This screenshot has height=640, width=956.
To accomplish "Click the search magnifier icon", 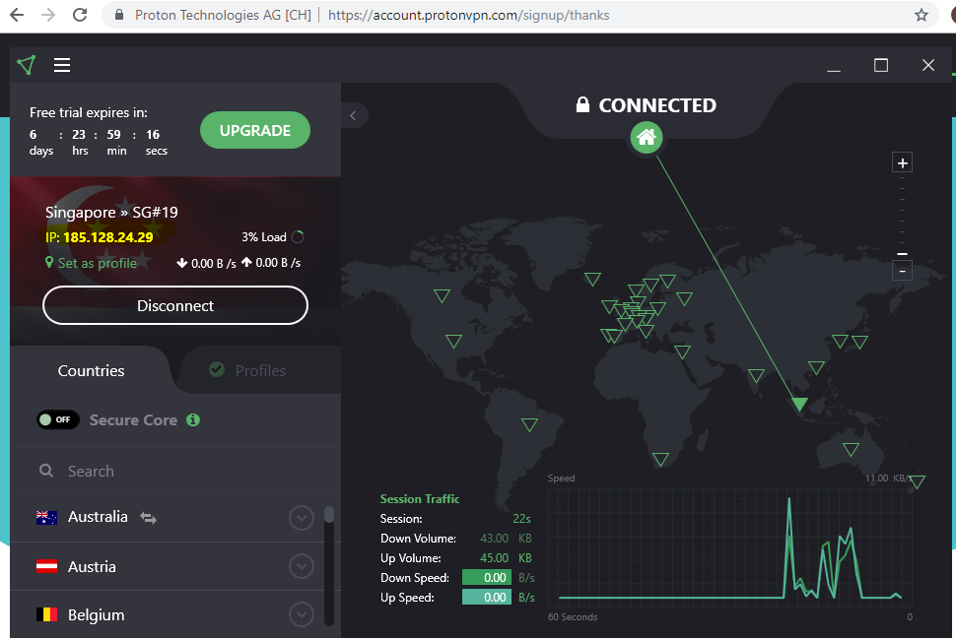I will [x=46, y=471].
